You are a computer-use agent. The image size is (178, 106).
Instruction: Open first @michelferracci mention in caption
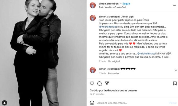tap(108, 27)
